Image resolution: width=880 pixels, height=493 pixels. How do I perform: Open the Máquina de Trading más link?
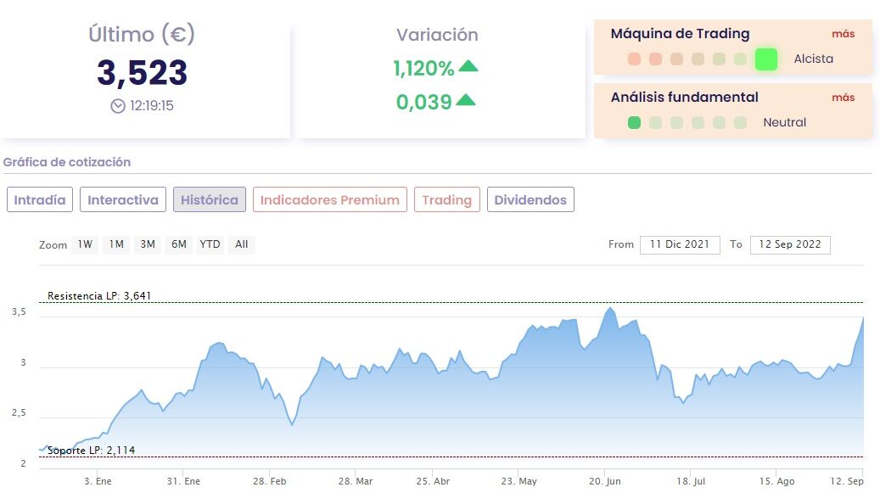pyautogui.click(x=843, y=34)
